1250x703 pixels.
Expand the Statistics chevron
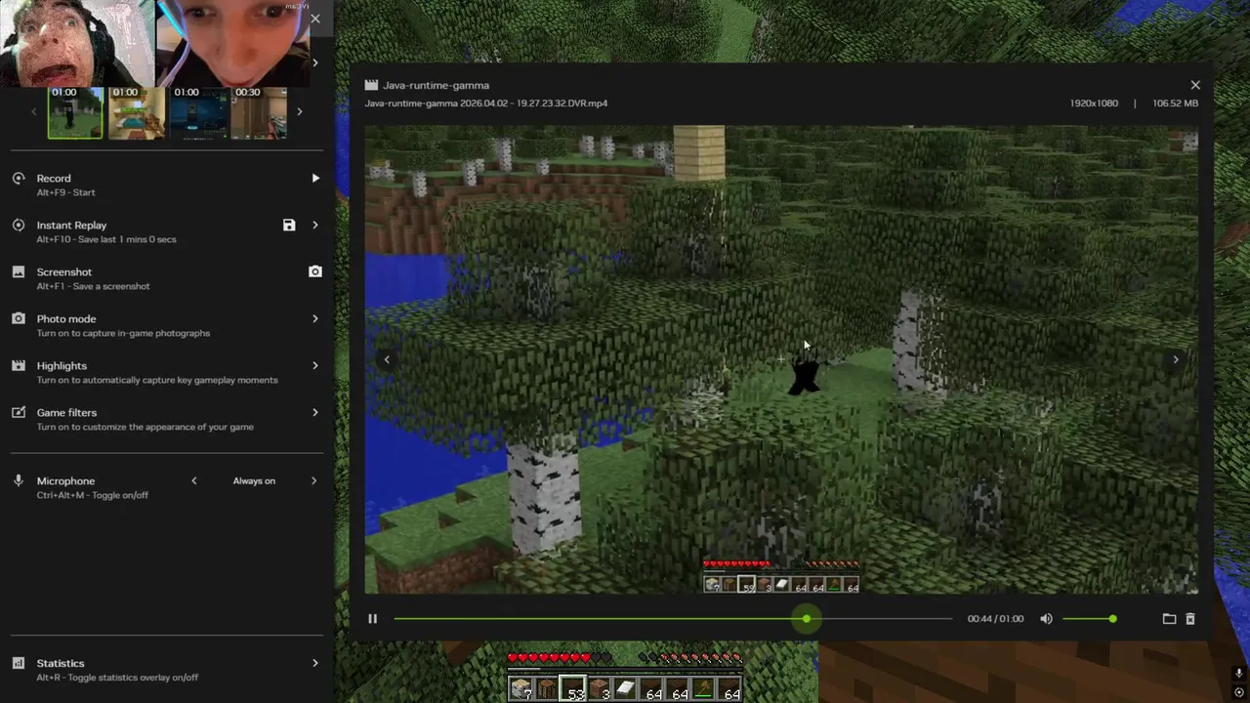315,663
